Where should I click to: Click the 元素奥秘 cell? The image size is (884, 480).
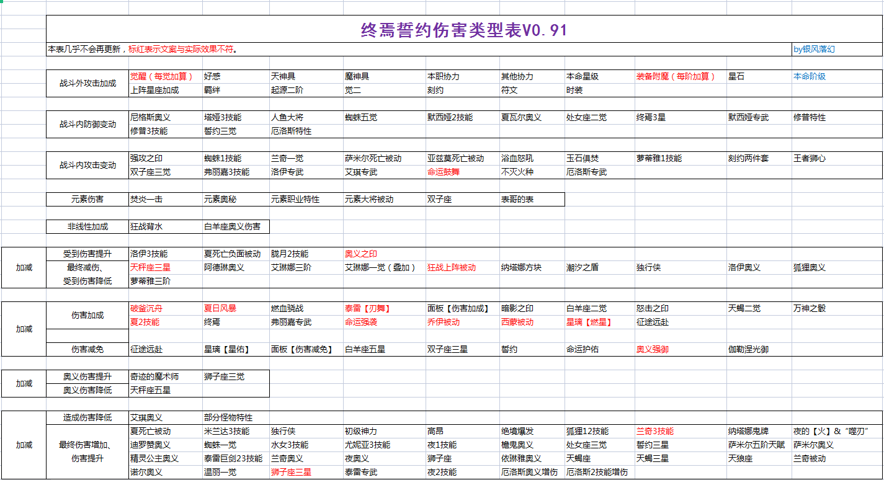[236, 199]
